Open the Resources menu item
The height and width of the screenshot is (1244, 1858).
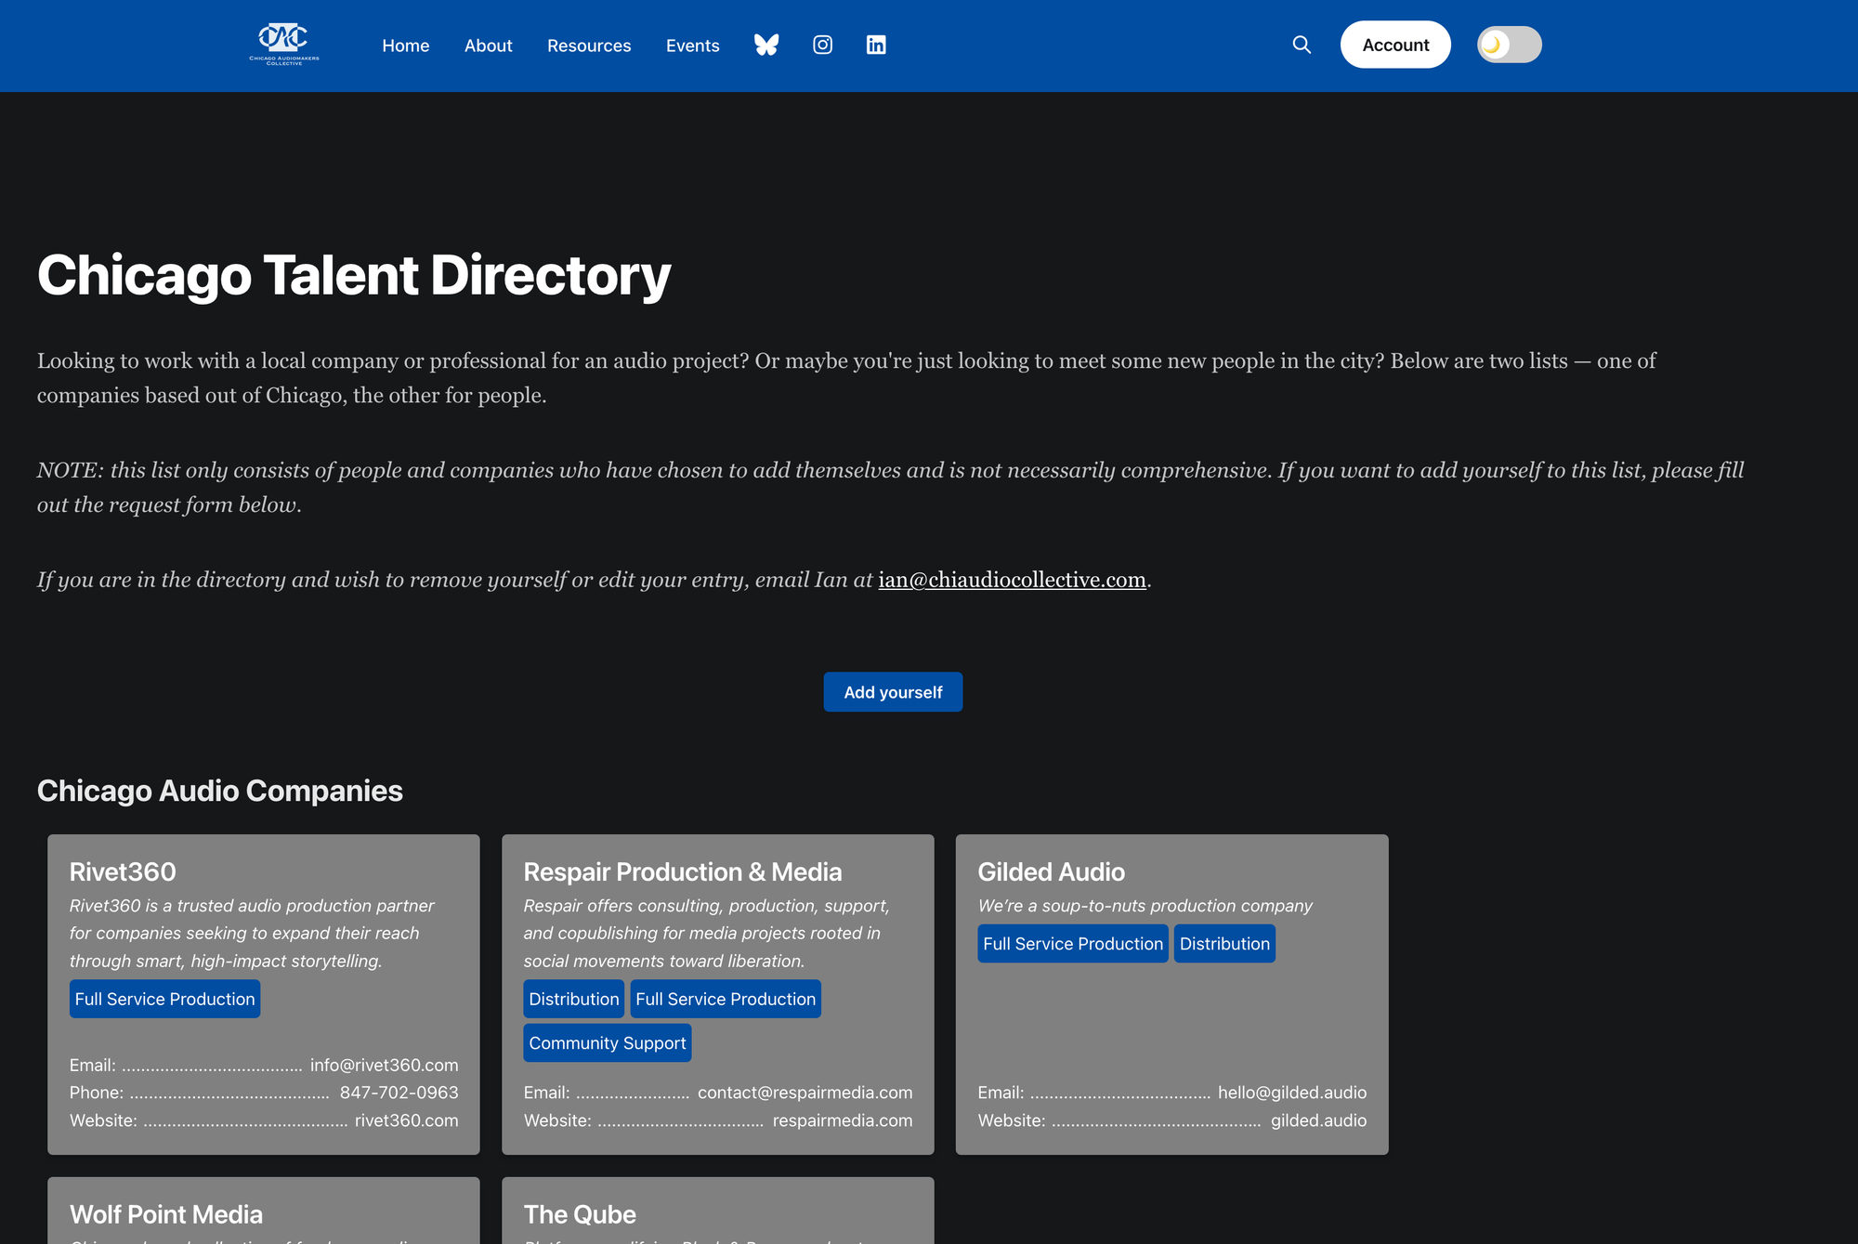pyautogui.click(x=588, y=46)
